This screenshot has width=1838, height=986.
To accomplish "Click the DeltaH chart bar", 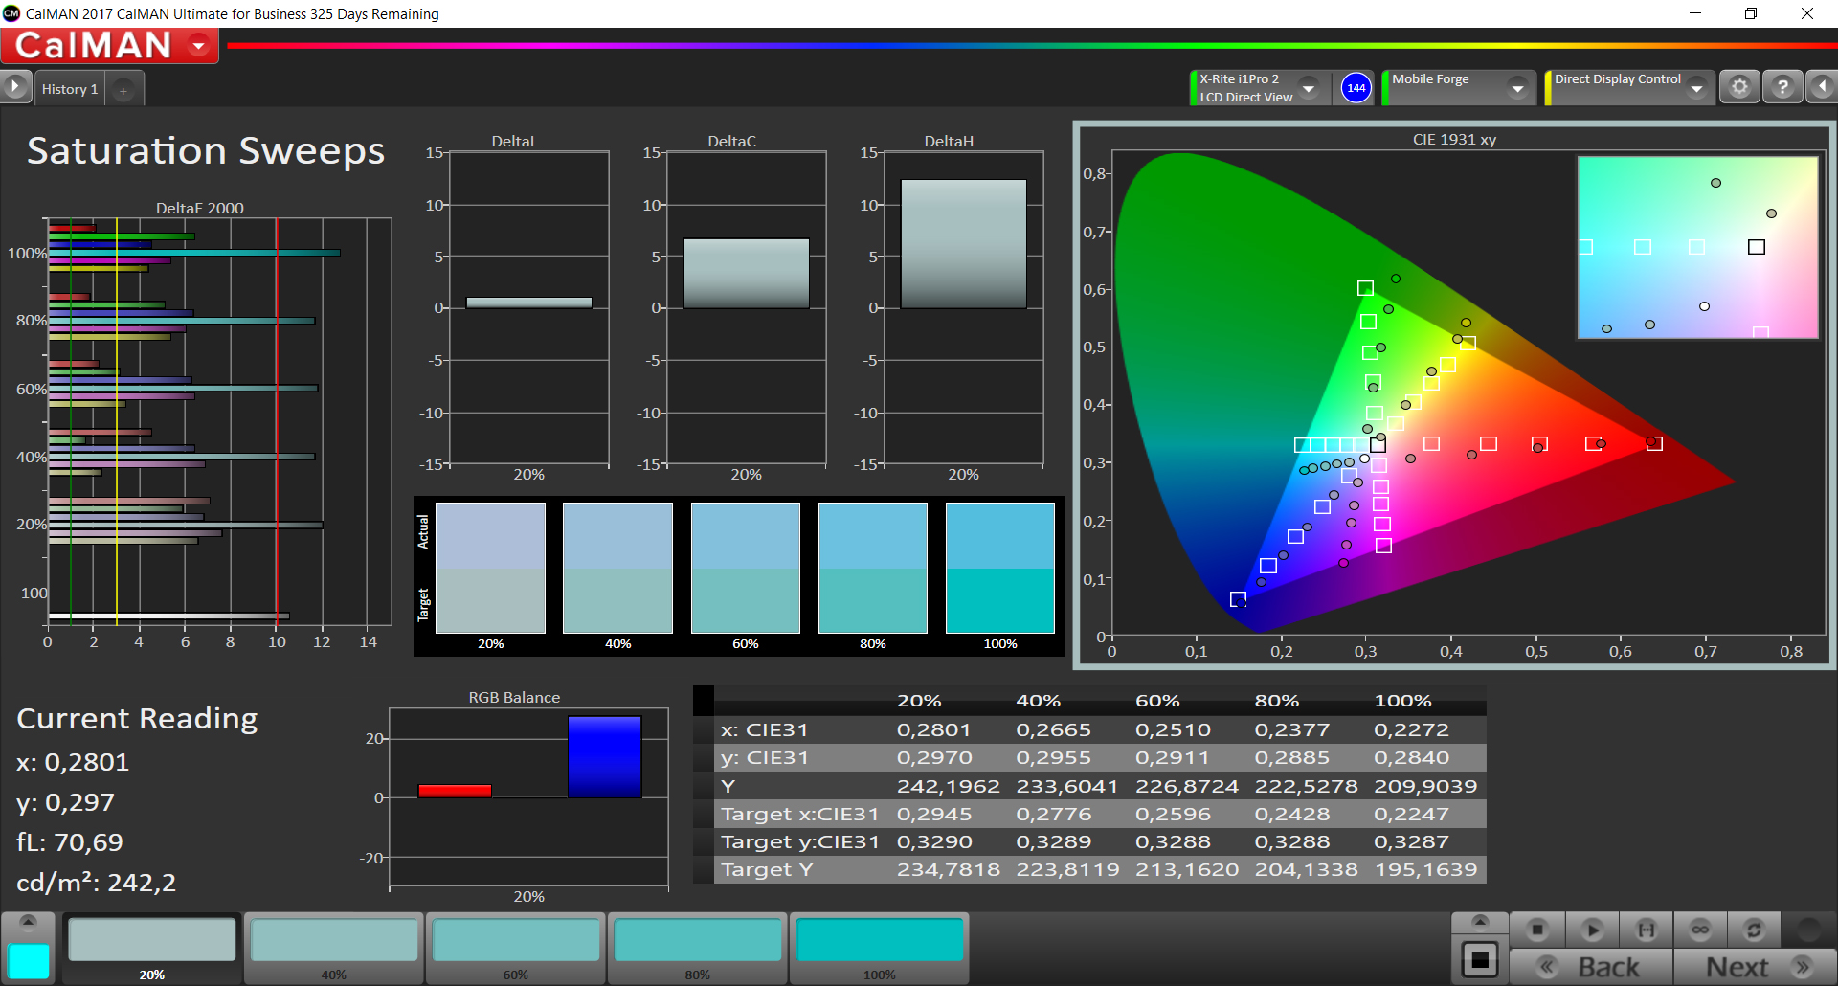I will coord(964,243).
